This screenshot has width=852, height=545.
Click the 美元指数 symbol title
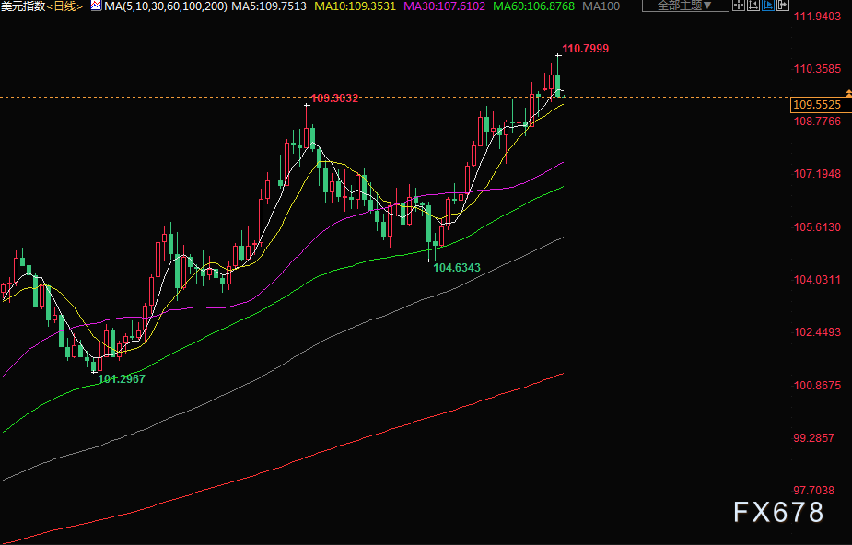[23, 6]
